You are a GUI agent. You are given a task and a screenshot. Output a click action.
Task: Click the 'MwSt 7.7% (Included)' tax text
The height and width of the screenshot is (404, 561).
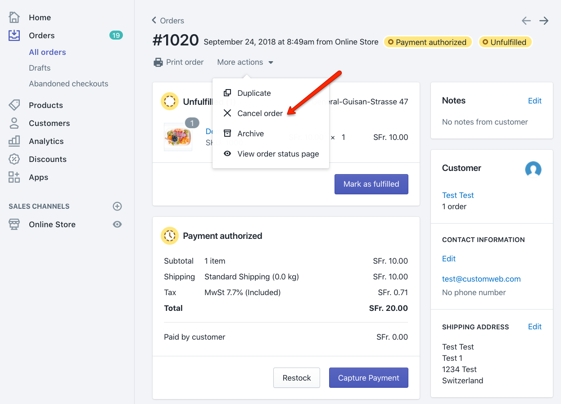243,292
